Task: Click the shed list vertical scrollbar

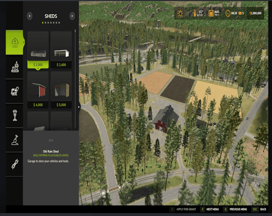Action: tap(75, 78)
